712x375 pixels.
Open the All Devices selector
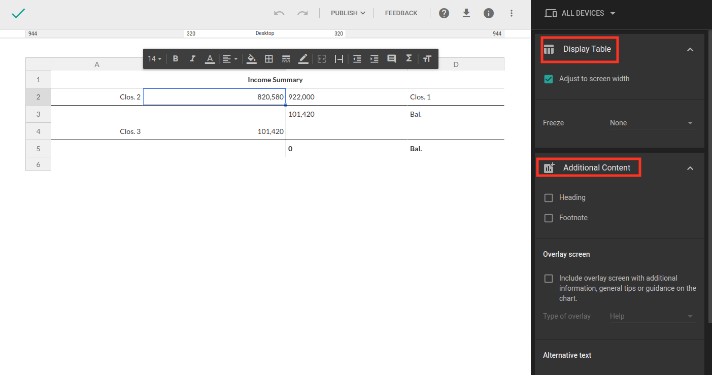[580, 13]
